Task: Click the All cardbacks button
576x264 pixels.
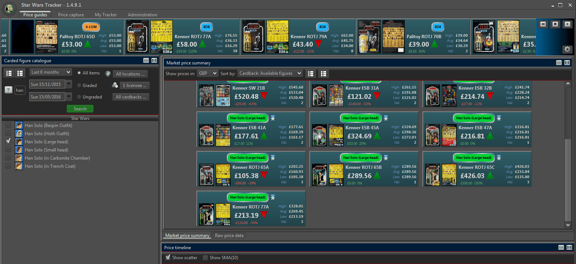Action: tap(130, 97)
